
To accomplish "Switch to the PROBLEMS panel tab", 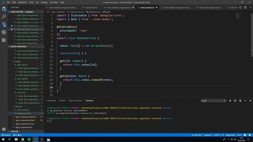I will click(x=51, y=101).
